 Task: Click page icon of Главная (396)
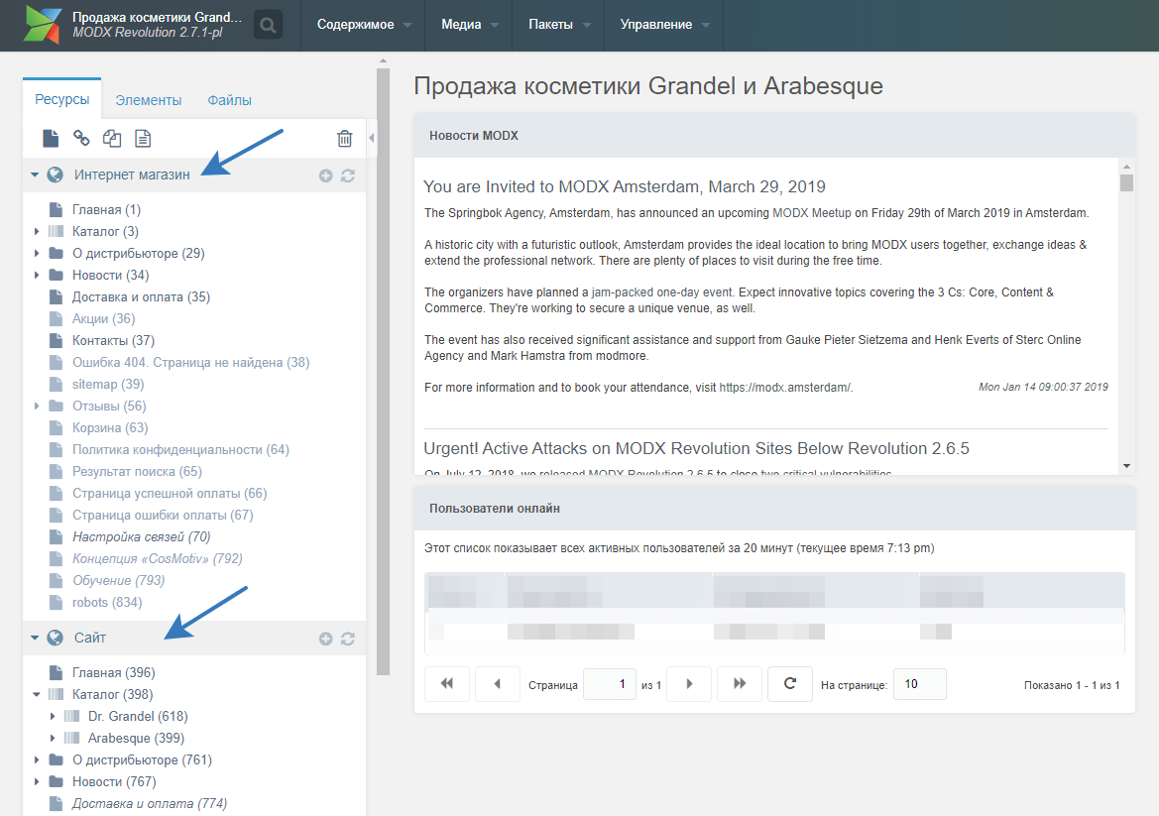click(56, 672)
